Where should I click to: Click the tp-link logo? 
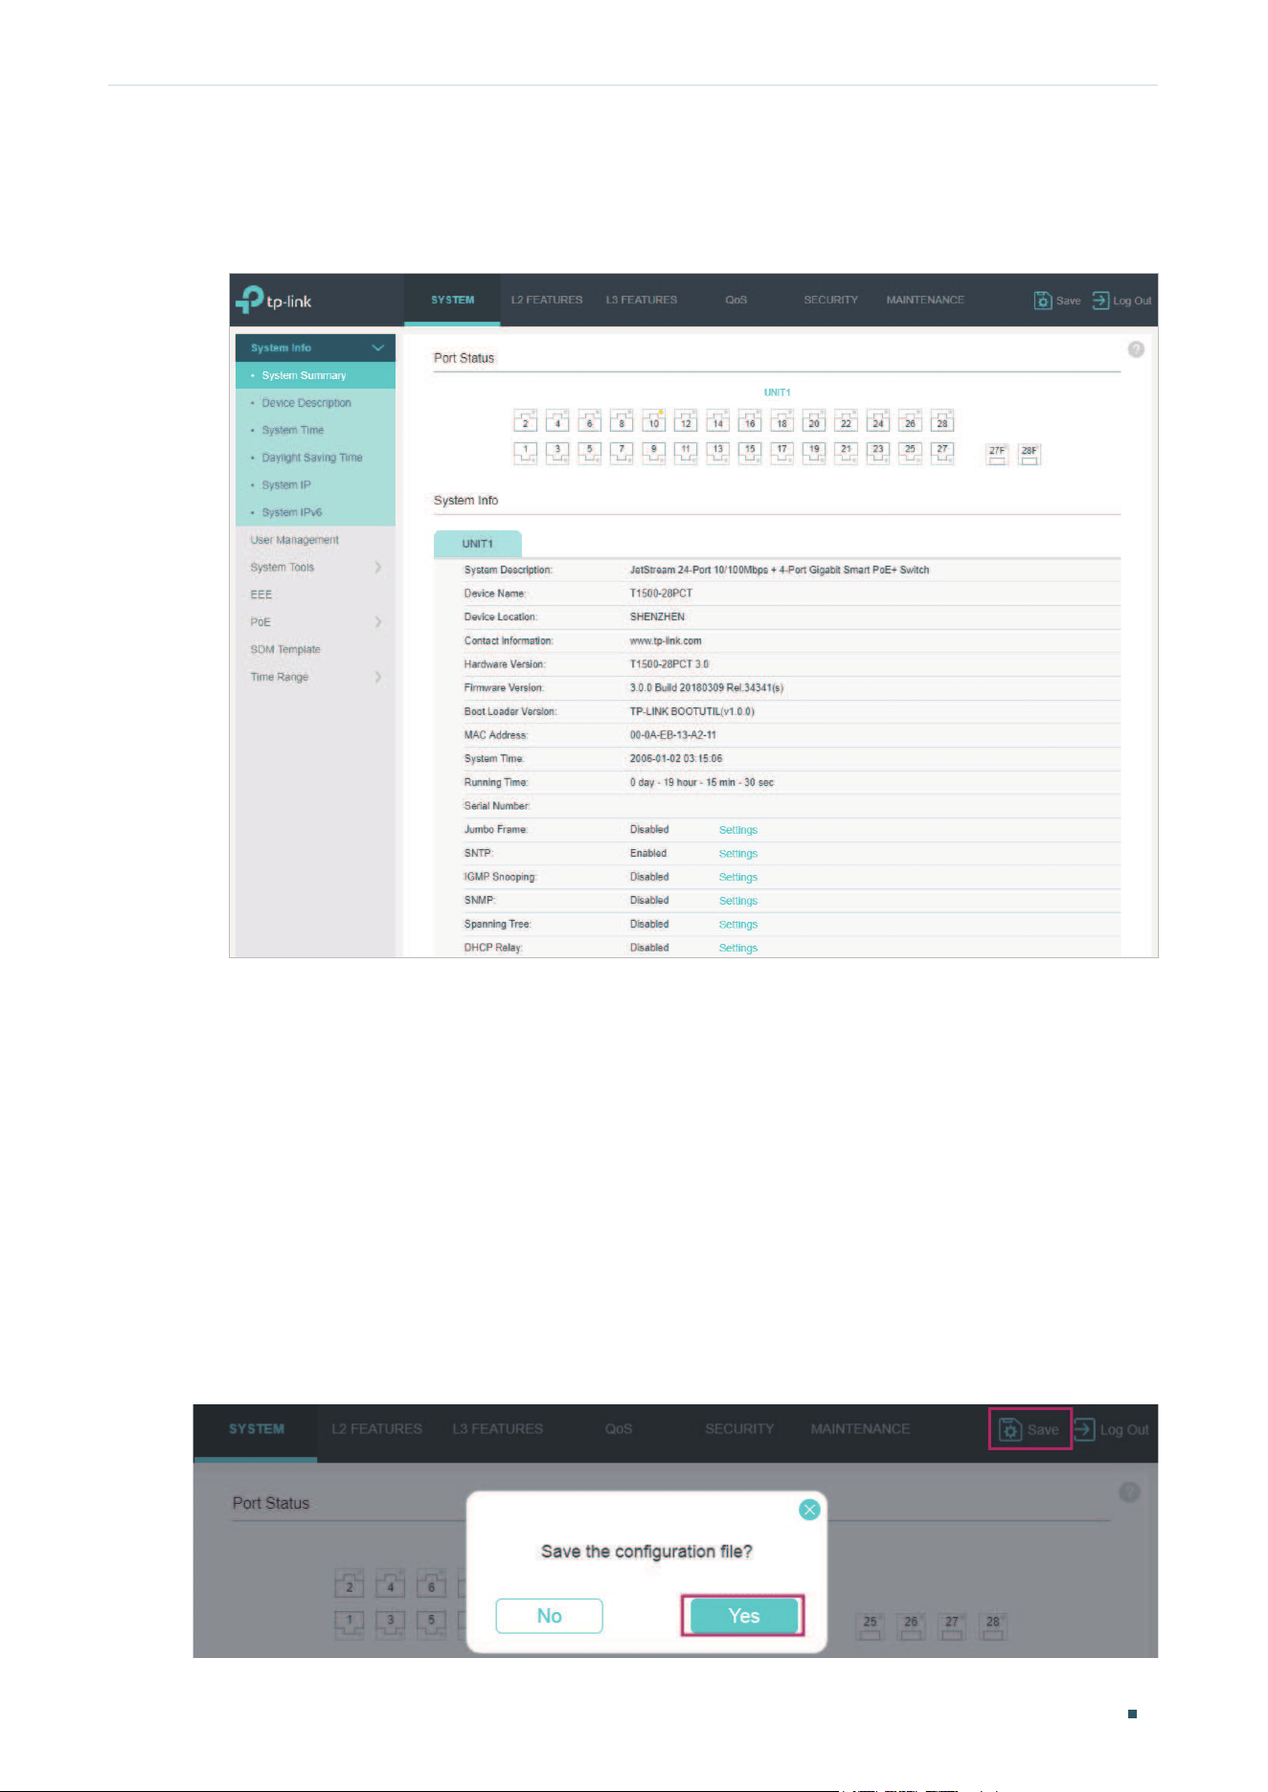point(274,301)
